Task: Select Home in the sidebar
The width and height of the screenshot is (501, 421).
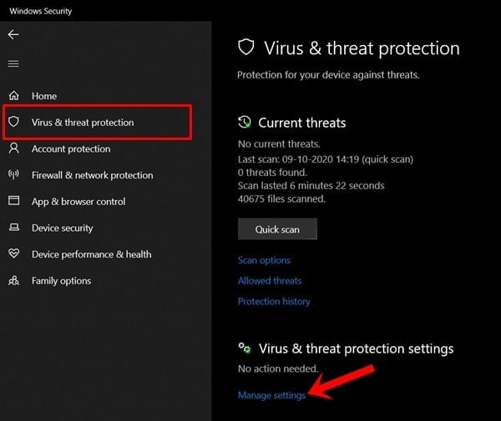Action: pos(44,96)
